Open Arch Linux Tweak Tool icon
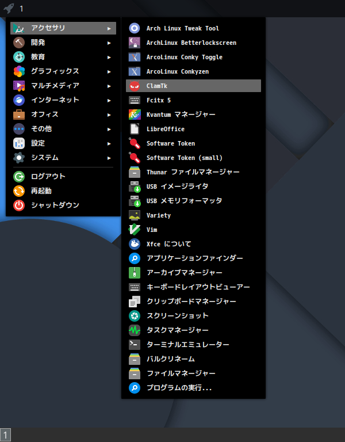 pyautogui.click(x=135, y=28)
